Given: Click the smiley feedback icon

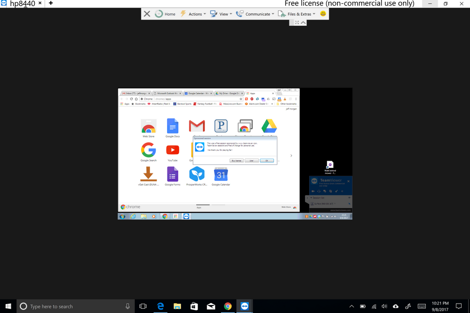Looking at the screenshot, I should click(323, 14).
